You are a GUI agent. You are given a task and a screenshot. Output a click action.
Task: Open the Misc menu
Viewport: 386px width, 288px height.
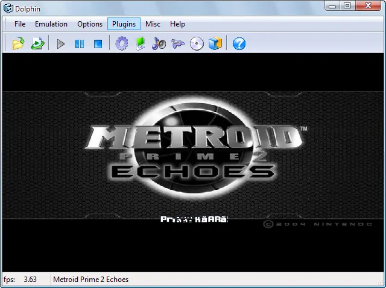coord(153,24)
